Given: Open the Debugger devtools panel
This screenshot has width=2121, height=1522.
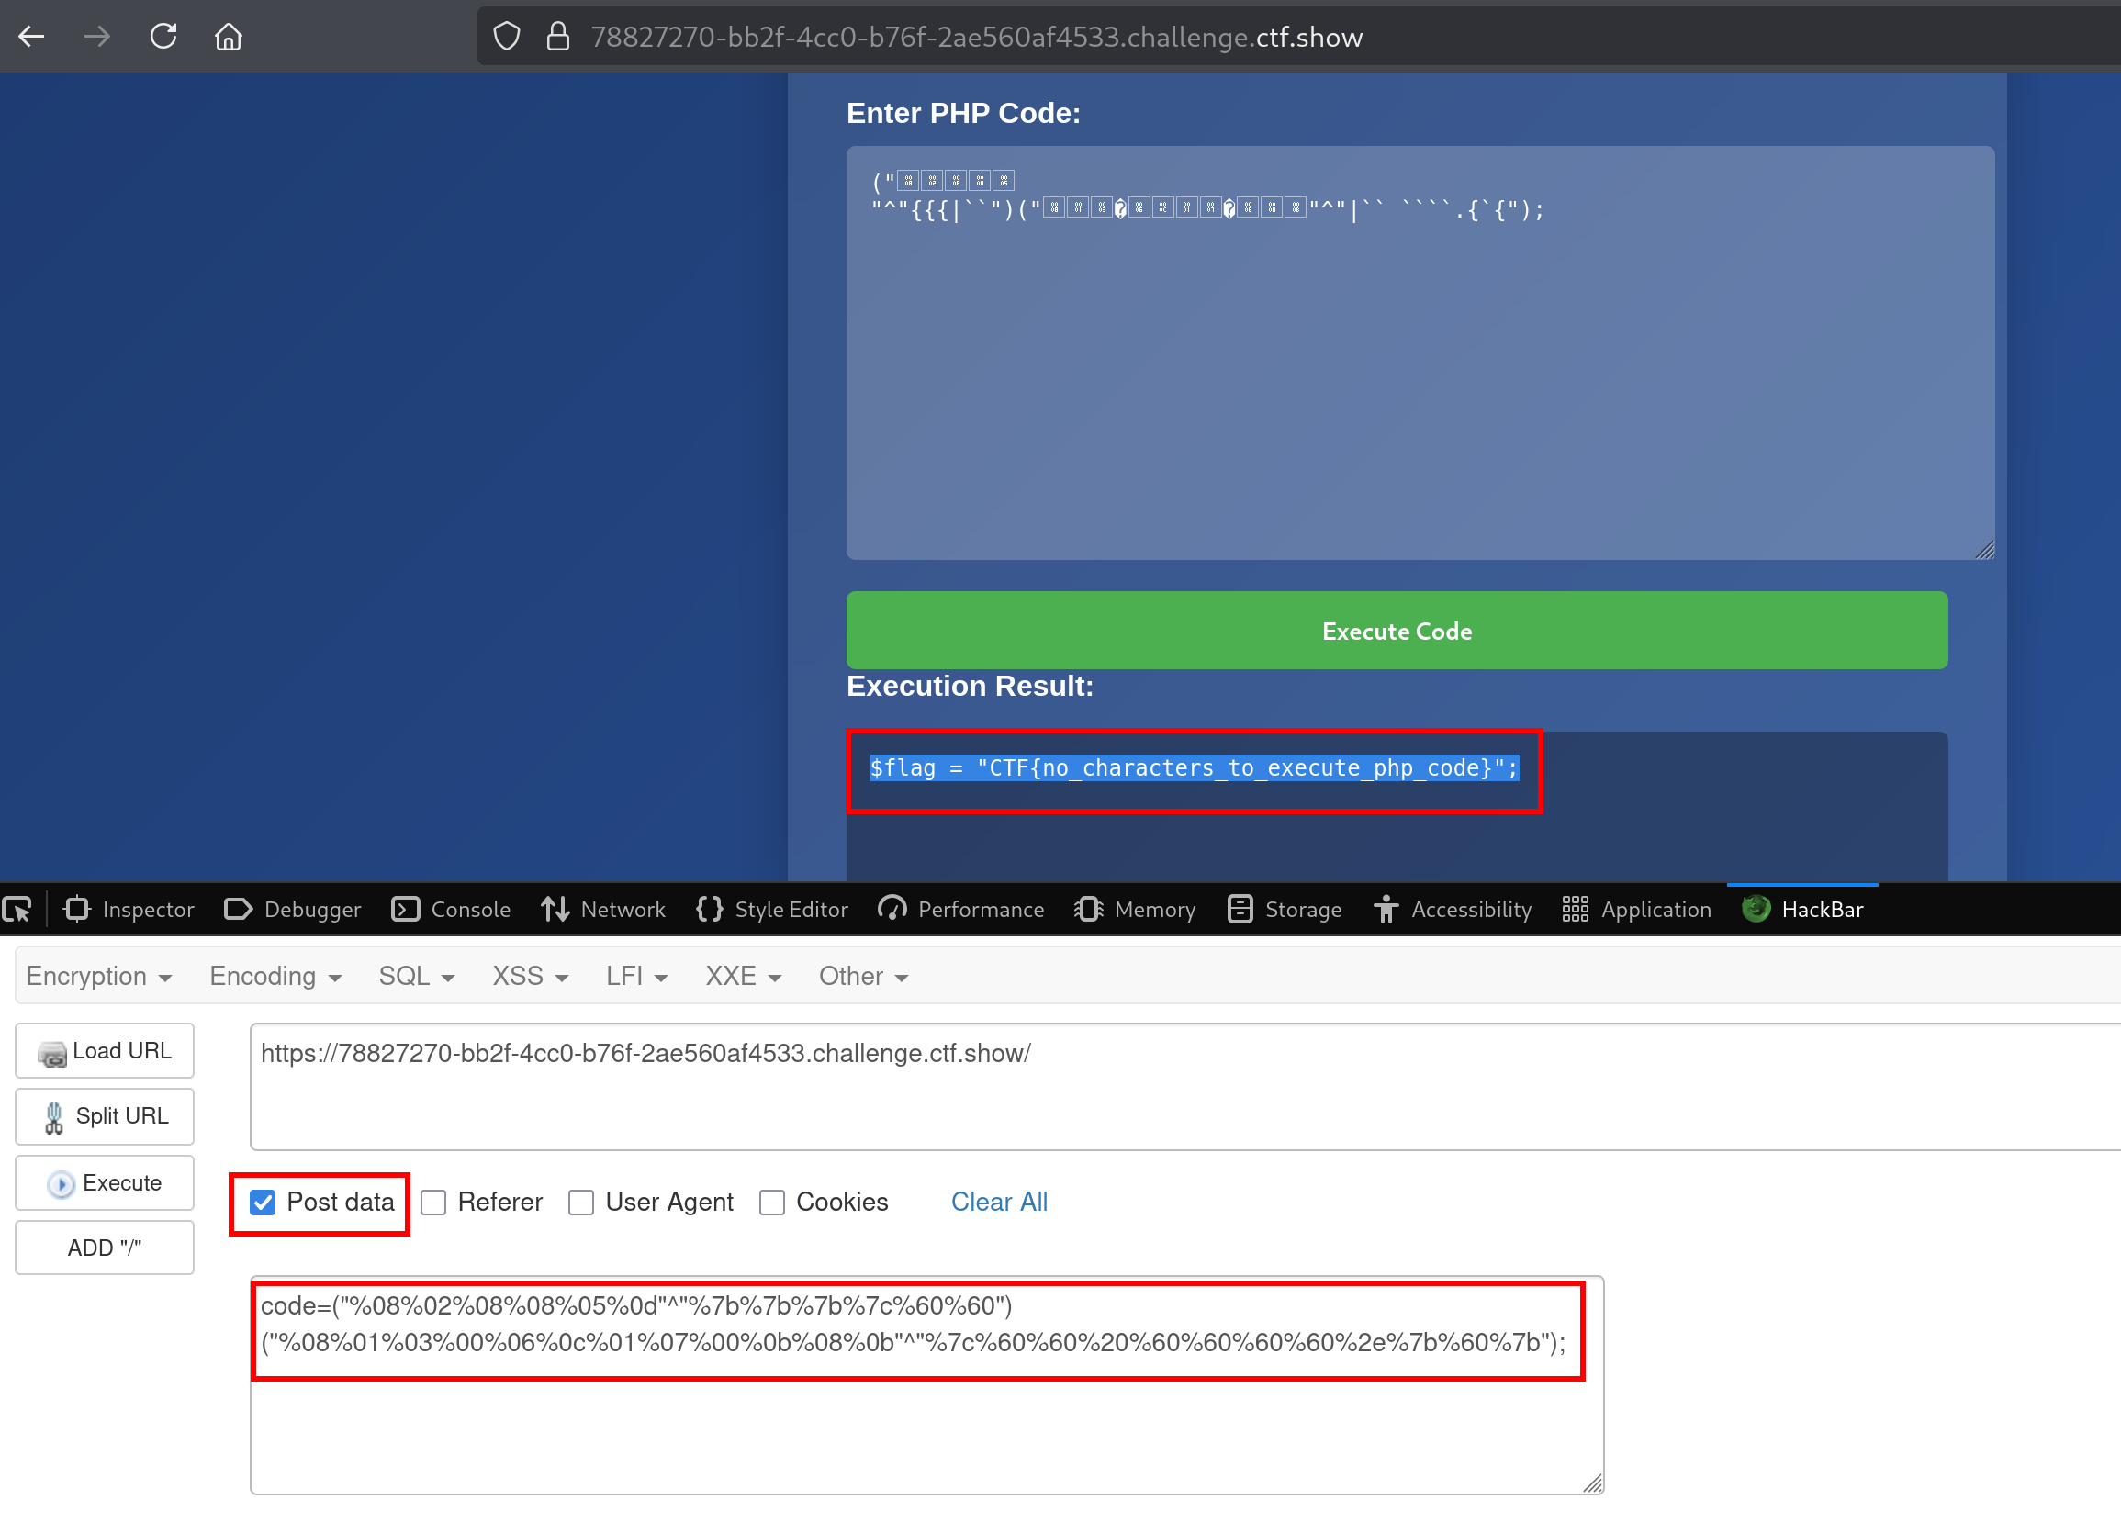Looking at the screenshot, I should click(x=293, y=909).
